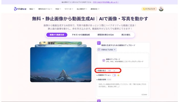Open the 動画の長さ 5秒 dropdown

pos(111,70)
